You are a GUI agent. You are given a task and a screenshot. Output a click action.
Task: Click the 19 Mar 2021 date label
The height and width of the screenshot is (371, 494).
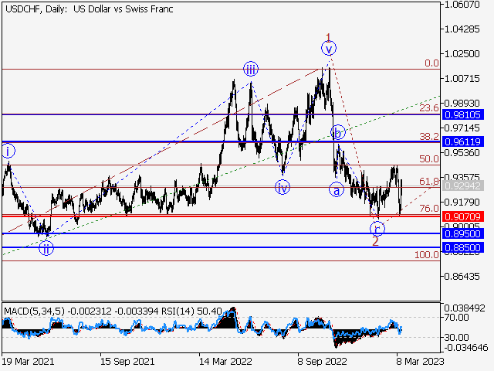28,361
